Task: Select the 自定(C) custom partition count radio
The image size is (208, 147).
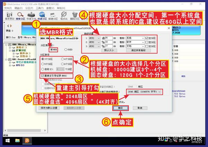Action: pos(43,69)
